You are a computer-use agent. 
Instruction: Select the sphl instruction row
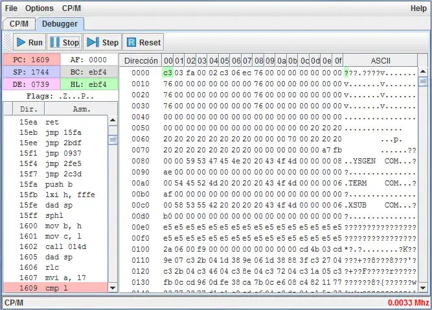[x=56, y=215]
